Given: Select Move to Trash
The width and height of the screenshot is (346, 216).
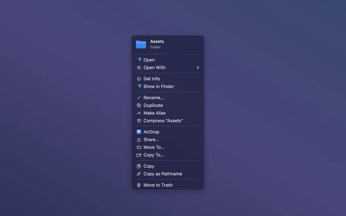Looking at the screenshot, I should click(x=168, y=185).
